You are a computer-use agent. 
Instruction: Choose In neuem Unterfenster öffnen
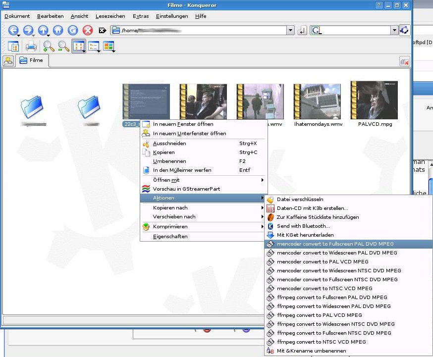point(204,134)
